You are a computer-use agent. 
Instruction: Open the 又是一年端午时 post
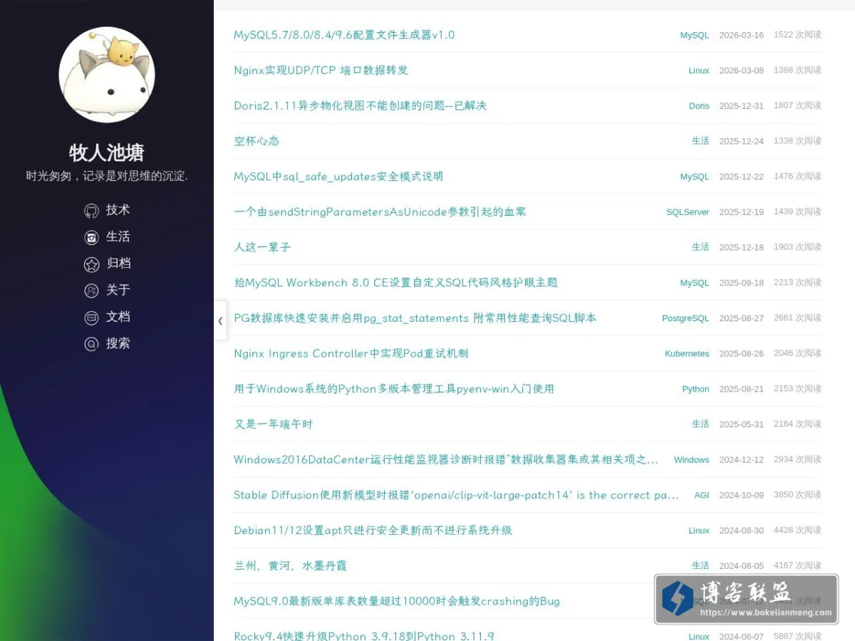pos(273,424)
